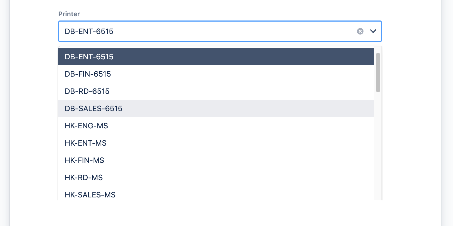The height and width of the screenshot is (226, 453).
Task: Choose DB-FIN-6515 from the list
Action: click(x=216, y=74)
